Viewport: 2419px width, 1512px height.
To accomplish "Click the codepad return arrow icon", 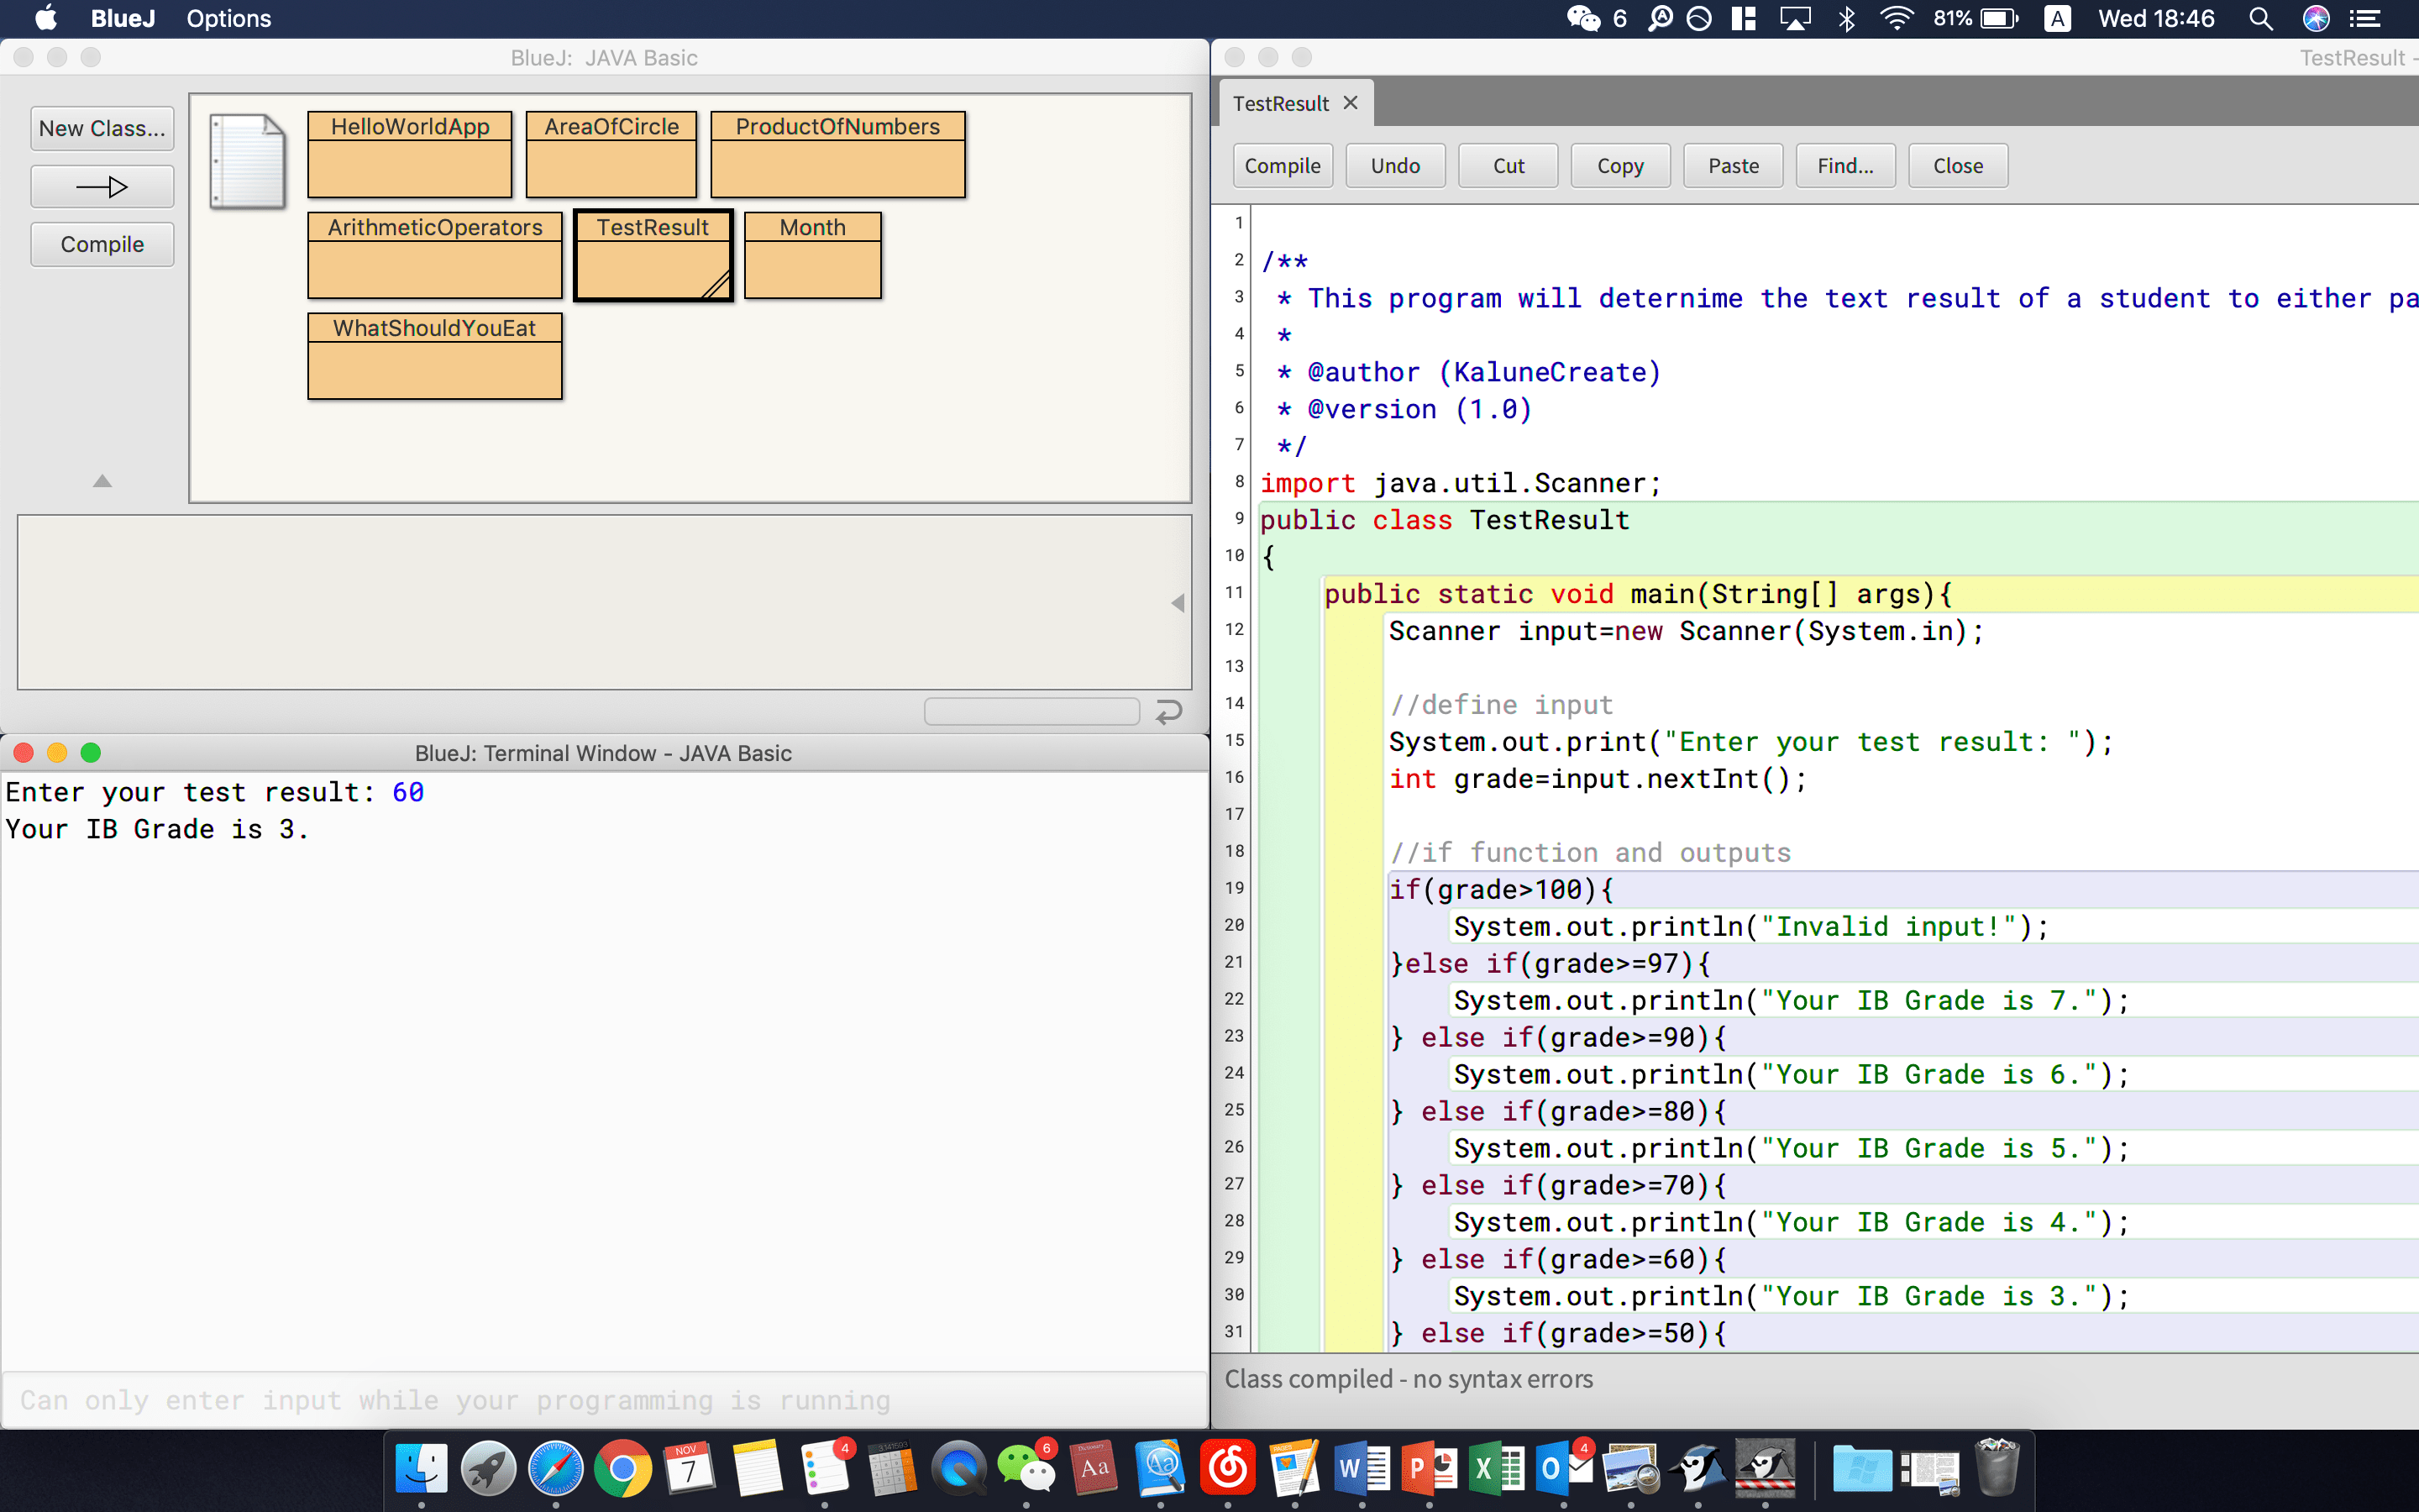I will pyautogui.click(x=1168, y=711).
